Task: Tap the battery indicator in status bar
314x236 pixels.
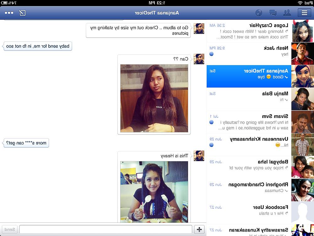Action: pos(4,3)
